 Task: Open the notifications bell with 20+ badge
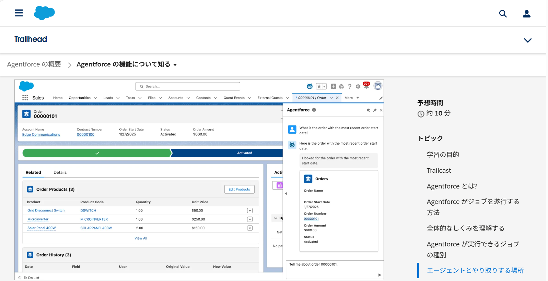366,86
